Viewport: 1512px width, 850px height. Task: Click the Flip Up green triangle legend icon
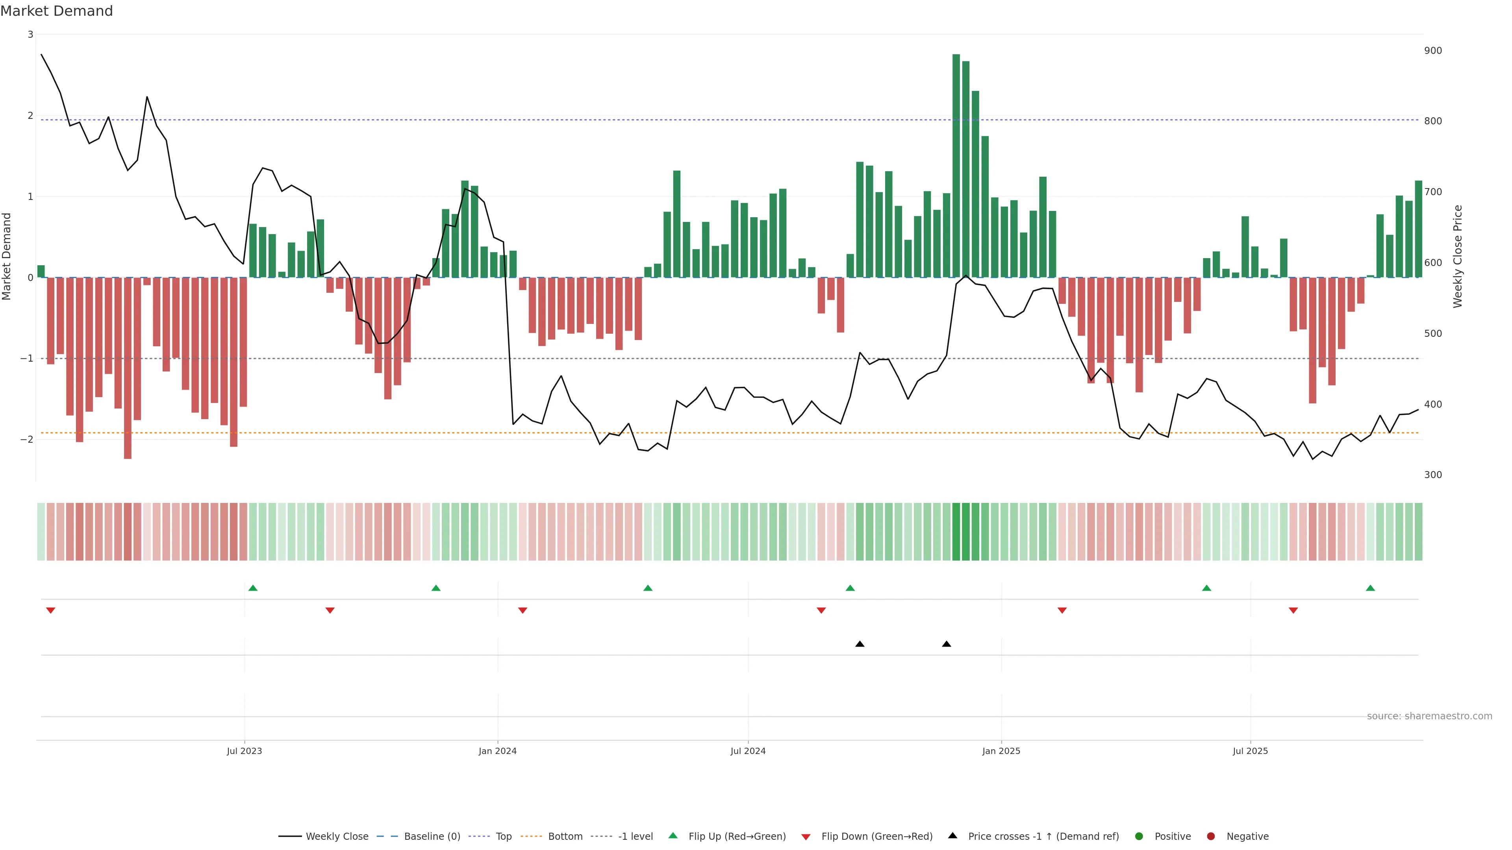click(x=673, y=835)
